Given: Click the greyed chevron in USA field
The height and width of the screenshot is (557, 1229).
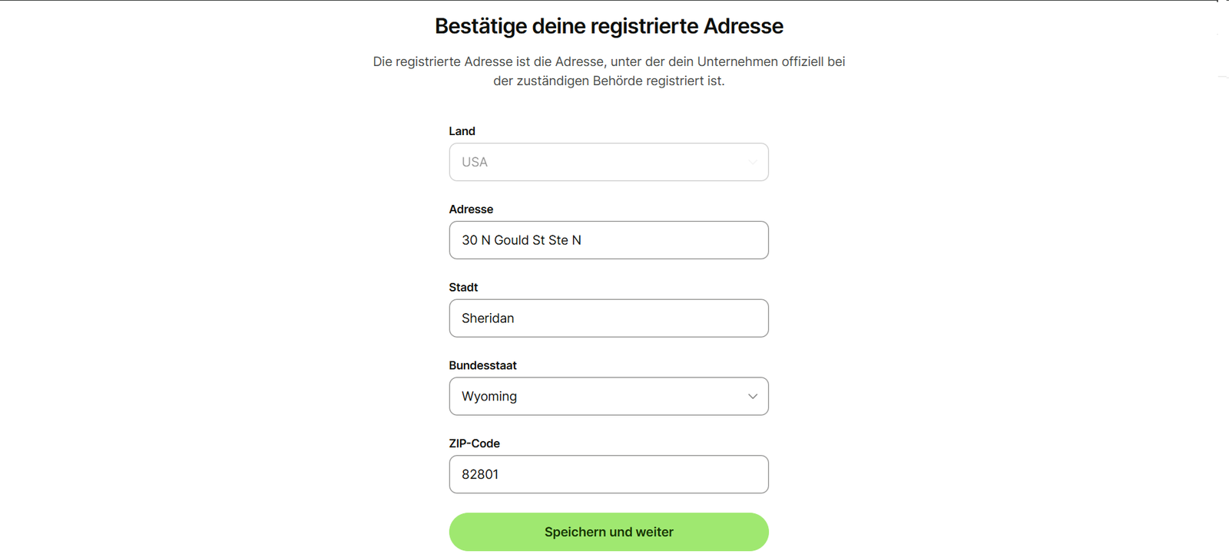Looking at the screenshot, I should click(x=752, y=162).
